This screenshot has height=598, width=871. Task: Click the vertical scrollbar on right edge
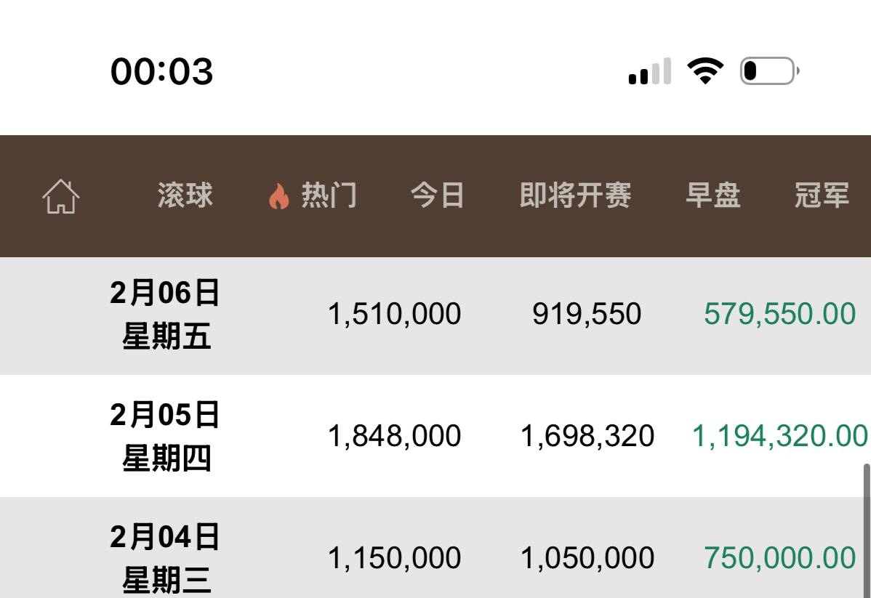(866, 530)
